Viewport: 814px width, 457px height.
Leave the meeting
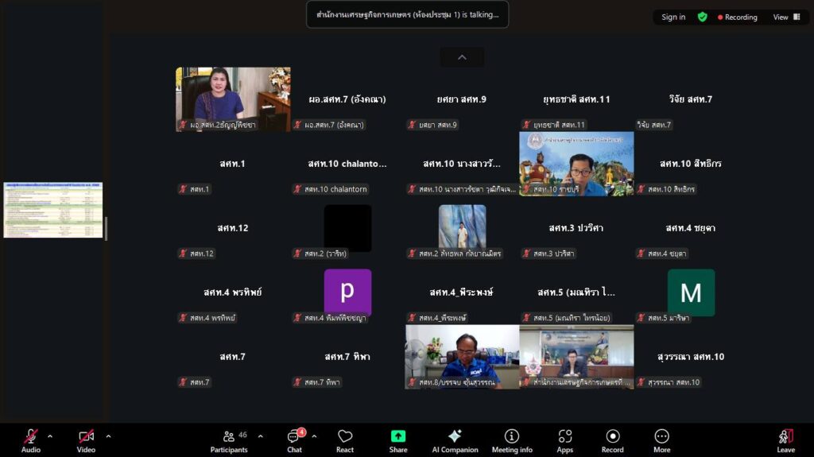click(x=785, y=440)
